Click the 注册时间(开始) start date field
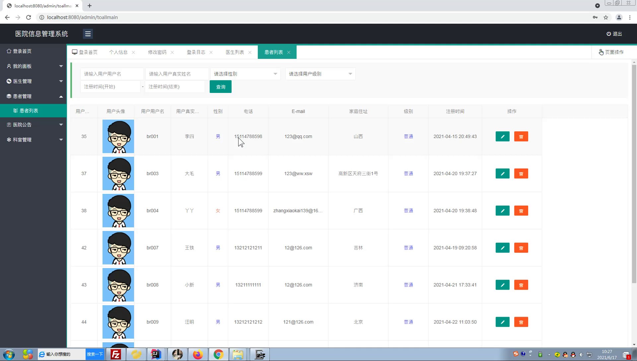The width and height of the screenshot is (637, 361). tap(110, 87)
